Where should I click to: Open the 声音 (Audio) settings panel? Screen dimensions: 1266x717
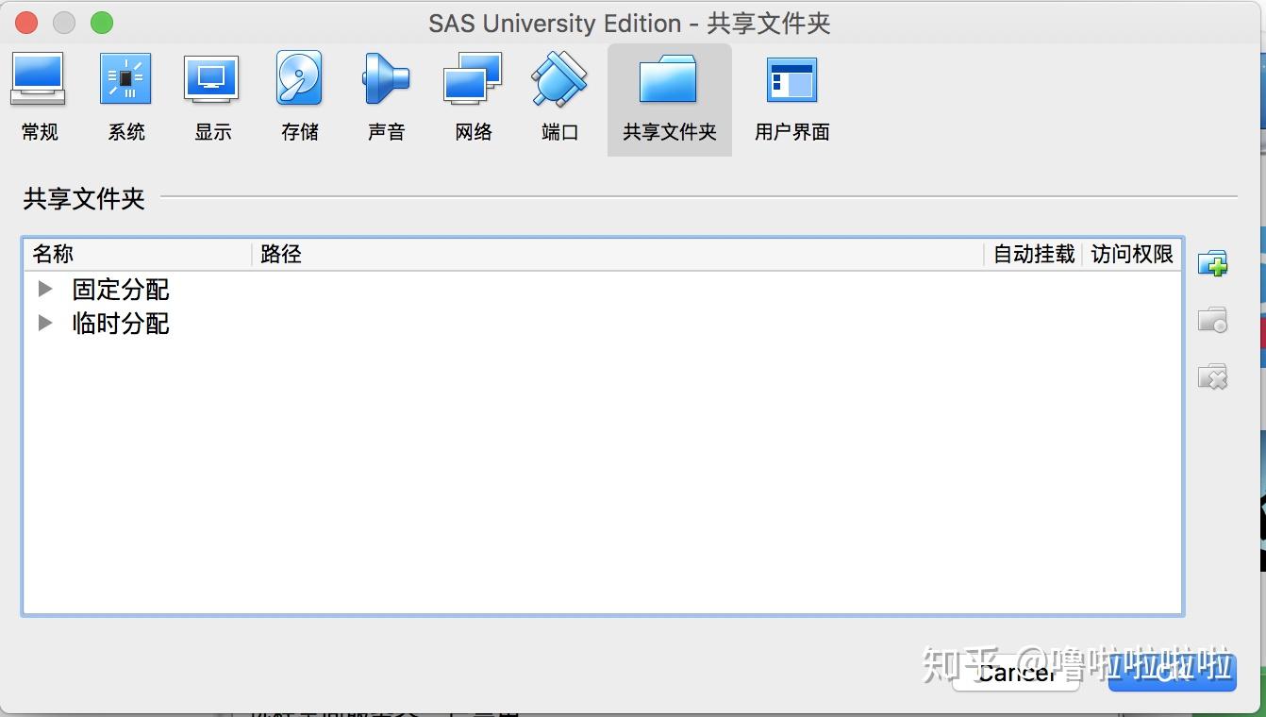[x=386, y=94]
